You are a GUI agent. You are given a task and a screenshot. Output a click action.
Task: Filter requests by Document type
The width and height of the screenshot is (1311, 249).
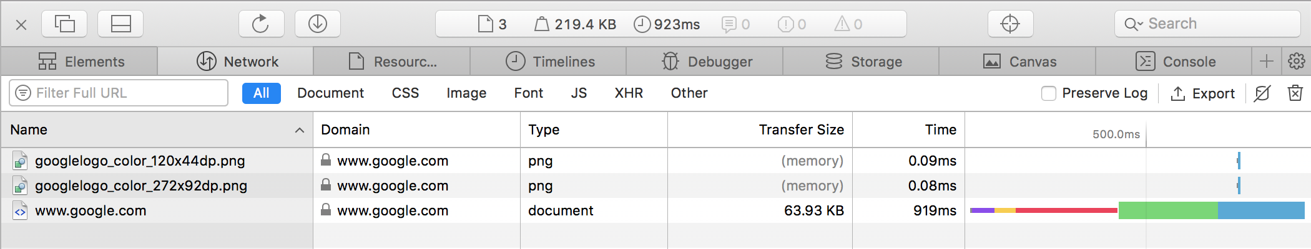coord(330,93)
